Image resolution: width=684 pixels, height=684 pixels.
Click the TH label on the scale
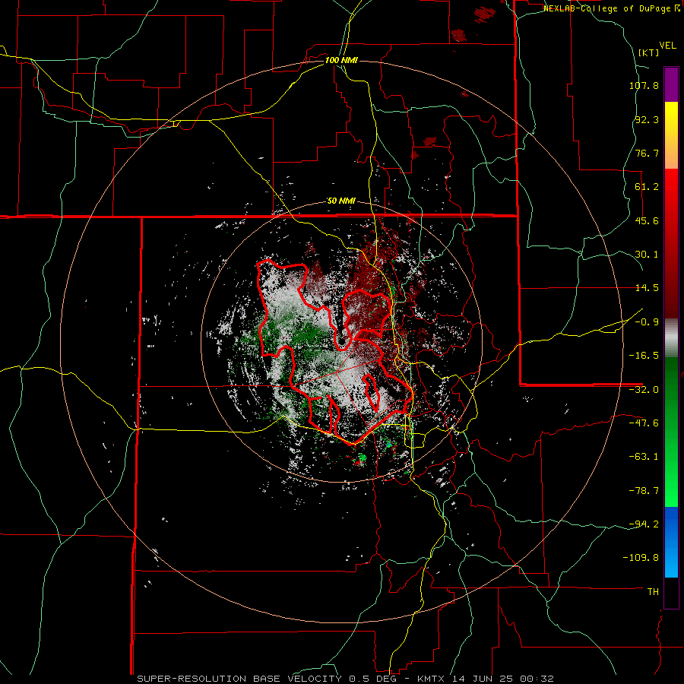point(653,592)
